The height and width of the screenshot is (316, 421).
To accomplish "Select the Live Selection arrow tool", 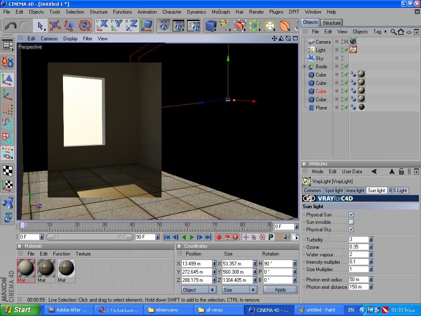I will click(x=40, y=26).
